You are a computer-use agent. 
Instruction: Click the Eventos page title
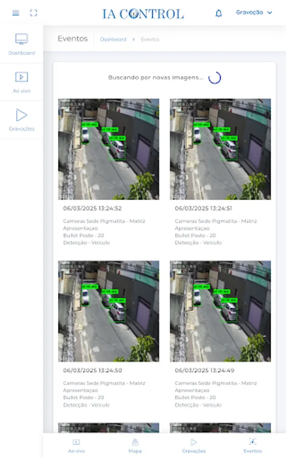pyautogui.click(x=73, y=39)
